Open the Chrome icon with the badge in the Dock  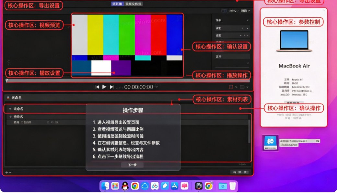[209, 186]
